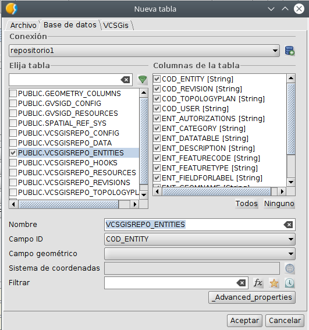Open _Advanced_properties
Image resolution: width=309 pixels, height=330 pixels.
pyautogui.click(x=252, y=297)
